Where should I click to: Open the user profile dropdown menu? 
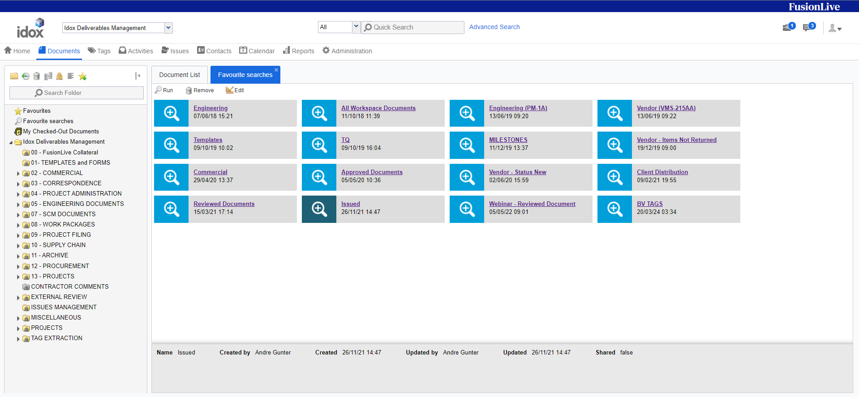pos(835,28)
